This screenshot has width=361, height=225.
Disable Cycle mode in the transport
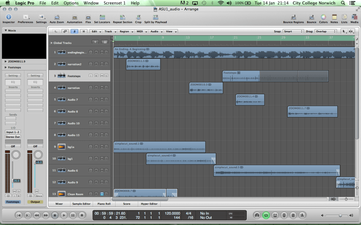pyautogui.click(x=266, y=215)
